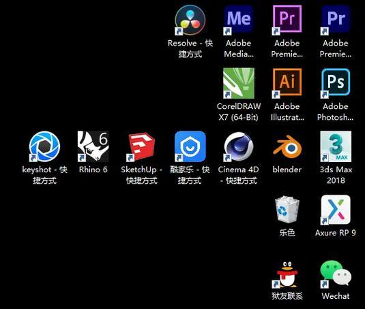
Task: Click the "3ds Max 2018" label
Action: [336, 175]
